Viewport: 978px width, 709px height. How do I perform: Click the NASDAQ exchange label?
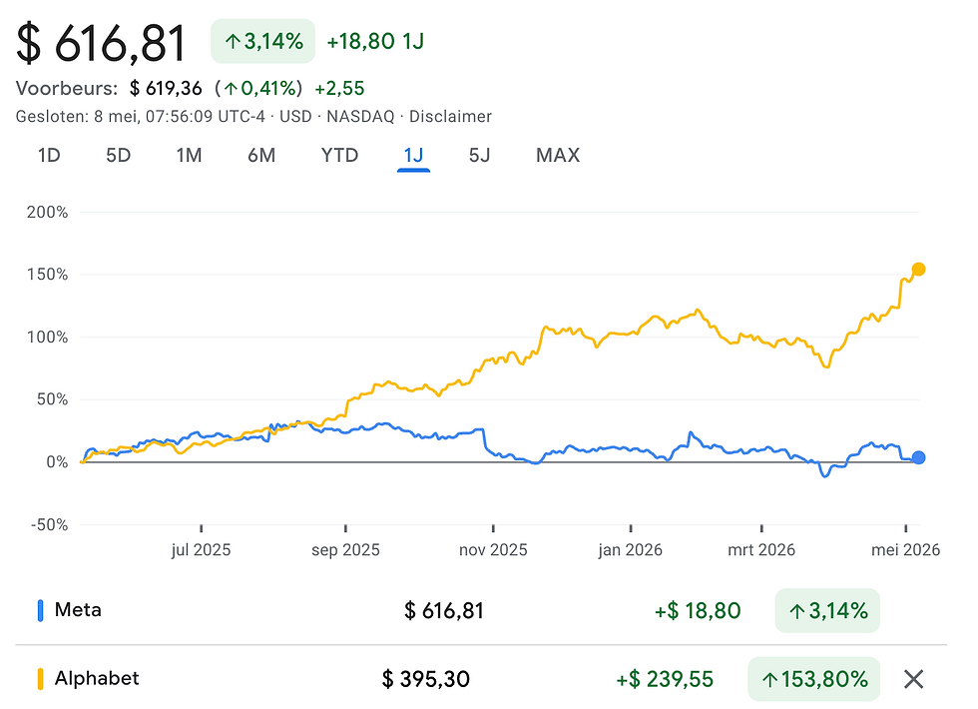360,117
